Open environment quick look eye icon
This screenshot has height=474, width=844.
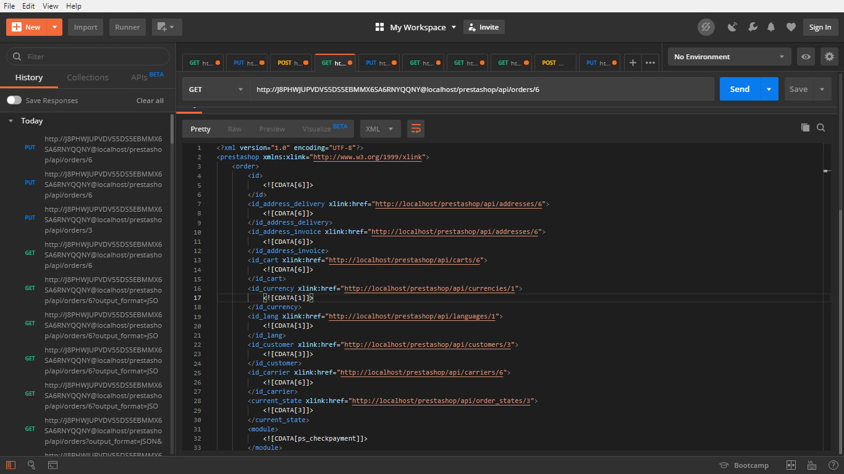(x=806, y=56)
